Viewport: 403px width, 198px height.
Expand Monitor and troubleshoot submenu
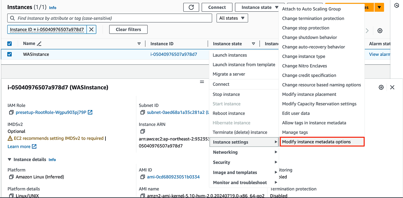(x=244, y=183)
